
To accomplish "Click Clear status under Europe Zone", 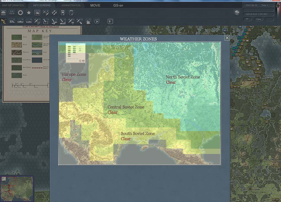I will click(x=67, y=80).
